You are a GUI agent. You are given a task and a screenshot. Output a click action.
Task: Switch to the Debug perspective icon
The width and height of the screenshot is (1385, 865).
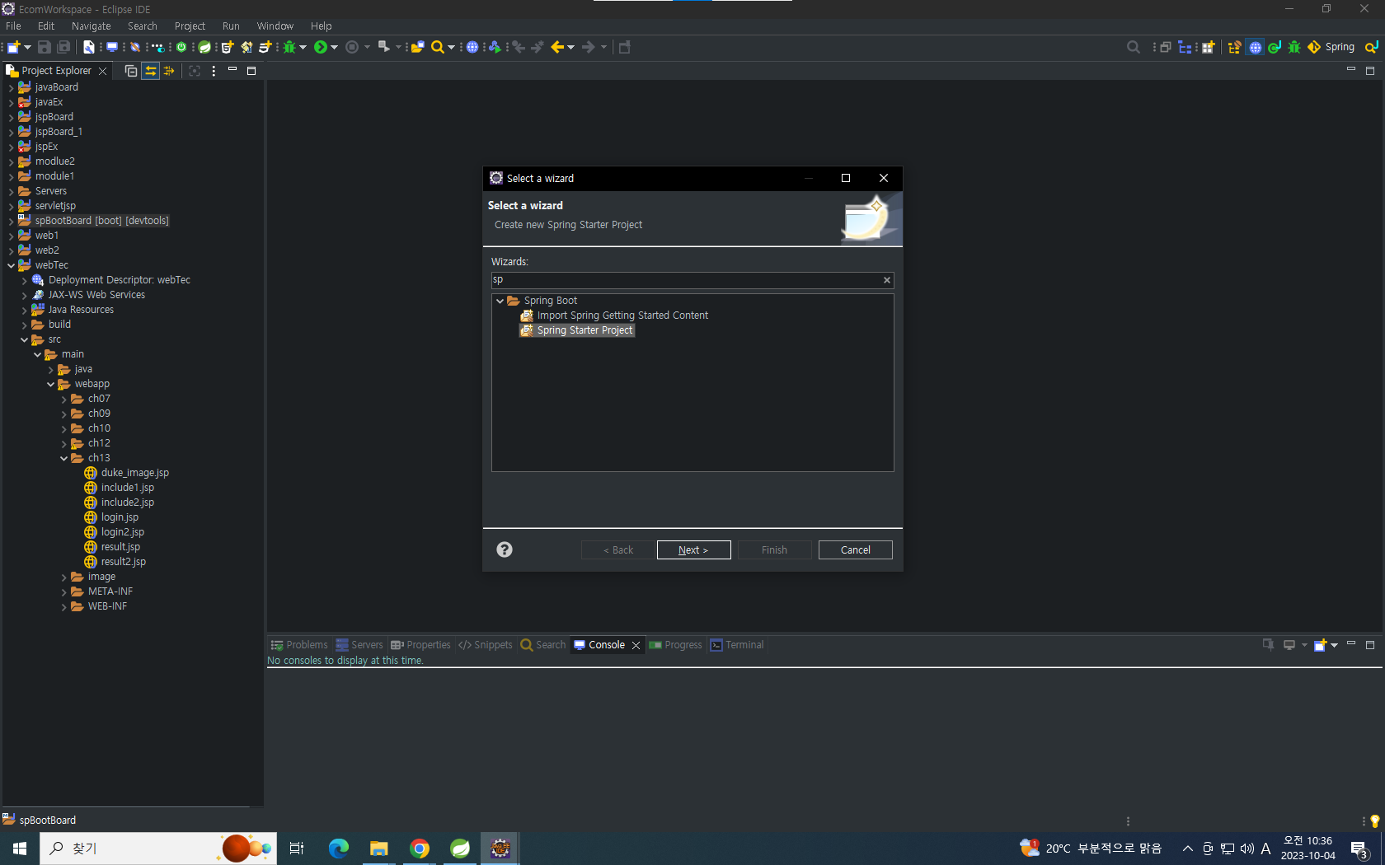point(1294,47)
